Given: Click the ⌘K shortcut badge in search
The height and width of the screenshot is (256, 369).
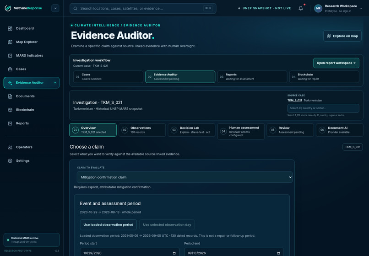Looking at the screenshot, I should tap(208, 8).
